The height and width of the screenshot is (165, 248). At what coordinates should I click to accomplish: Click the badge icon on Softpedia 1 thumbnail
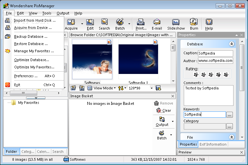coord(155,42)
